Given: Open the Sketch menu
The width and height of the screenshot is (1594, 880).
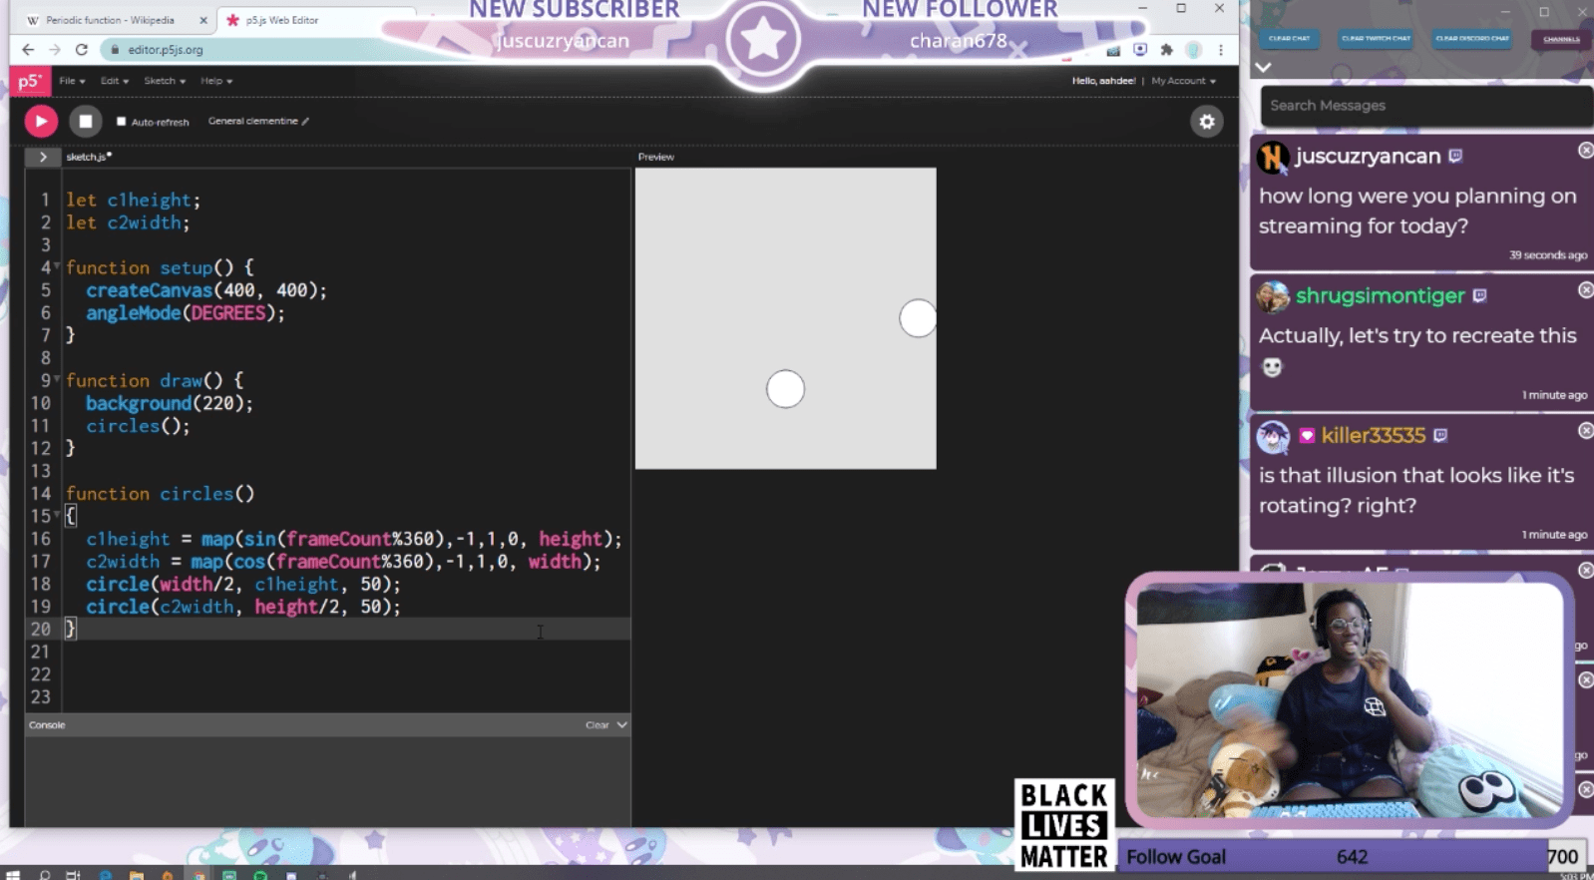Looking at the screenshot, I should [165, 81].
